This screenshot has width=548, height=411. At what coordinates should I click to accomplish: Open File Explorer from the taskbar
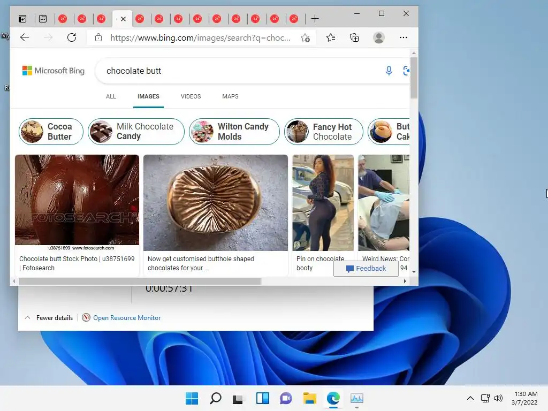(310, 398)
